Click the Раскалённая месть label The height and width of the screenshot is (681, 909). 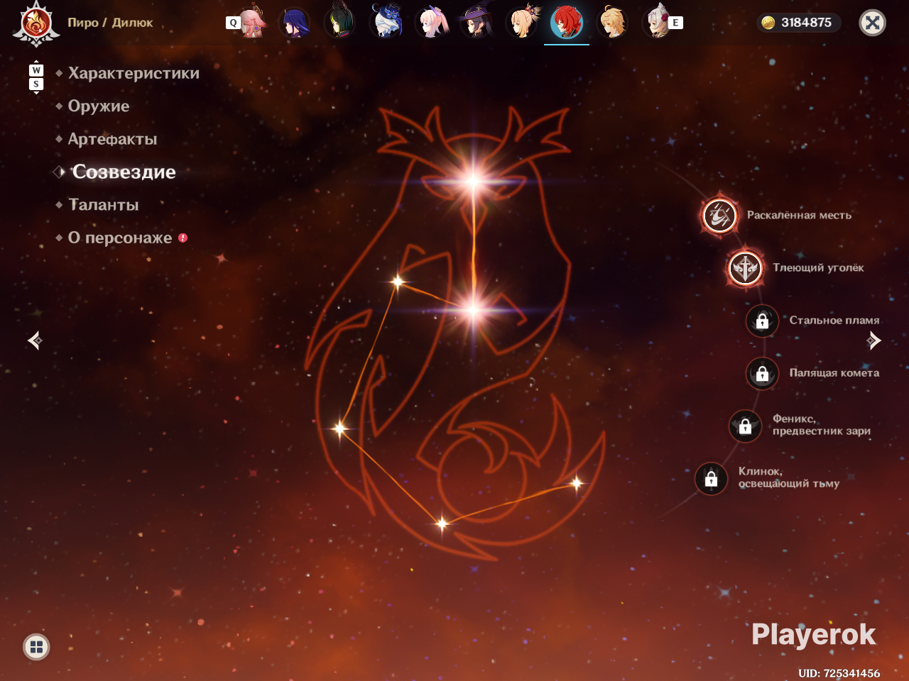tap(799, 215)
